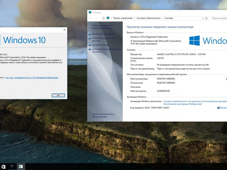This screenshot has height=170, width=227.
Task: Click the Перо и сенсорный ввод недоступны value
Action: click(183, 69)
